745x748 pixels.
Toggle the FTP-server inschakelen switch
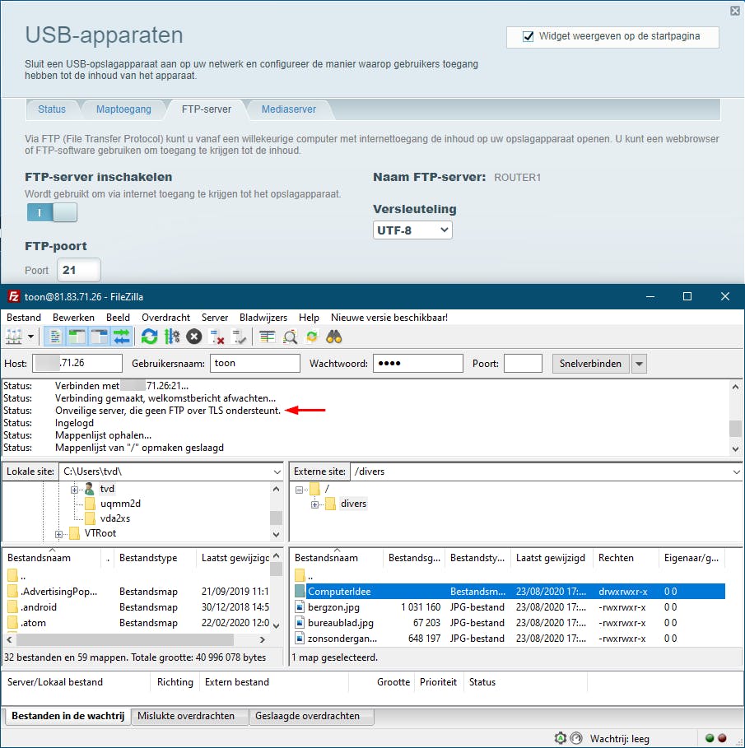[x=52, y=212]
